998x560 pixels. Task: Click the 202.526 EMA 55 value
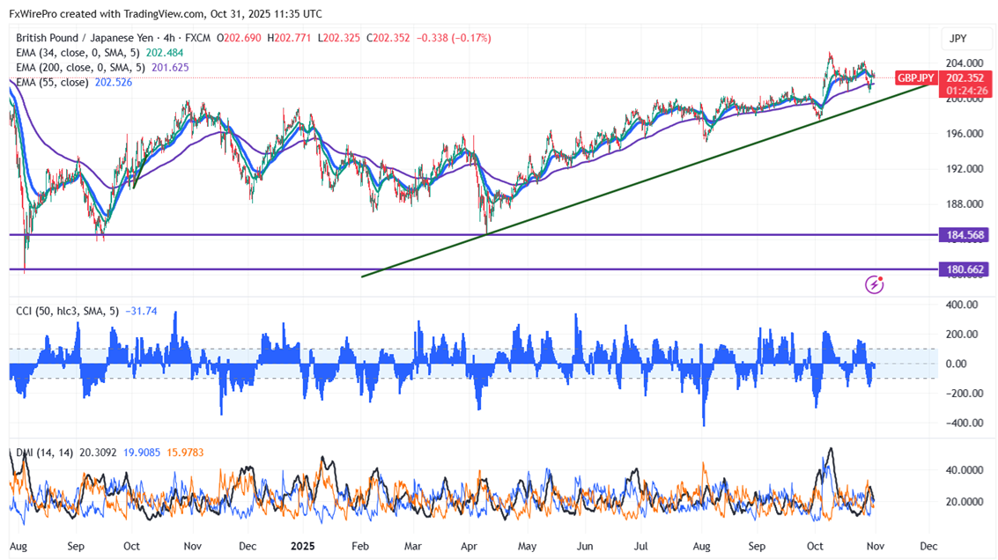click(114, 82)
